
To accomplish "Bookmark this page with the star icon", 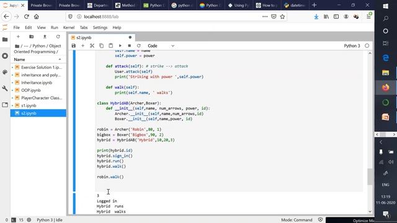I will click(283, 17).
